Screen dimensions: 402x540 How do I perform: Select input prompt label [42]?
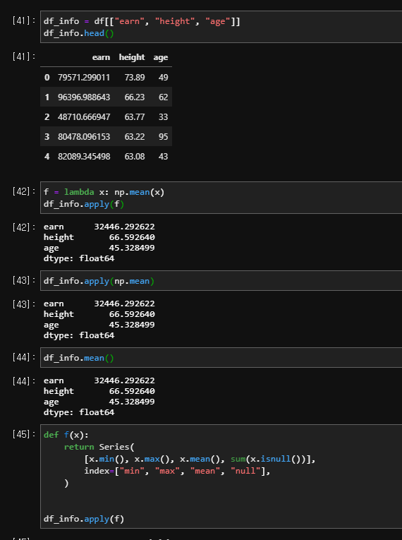pos(24,191)
